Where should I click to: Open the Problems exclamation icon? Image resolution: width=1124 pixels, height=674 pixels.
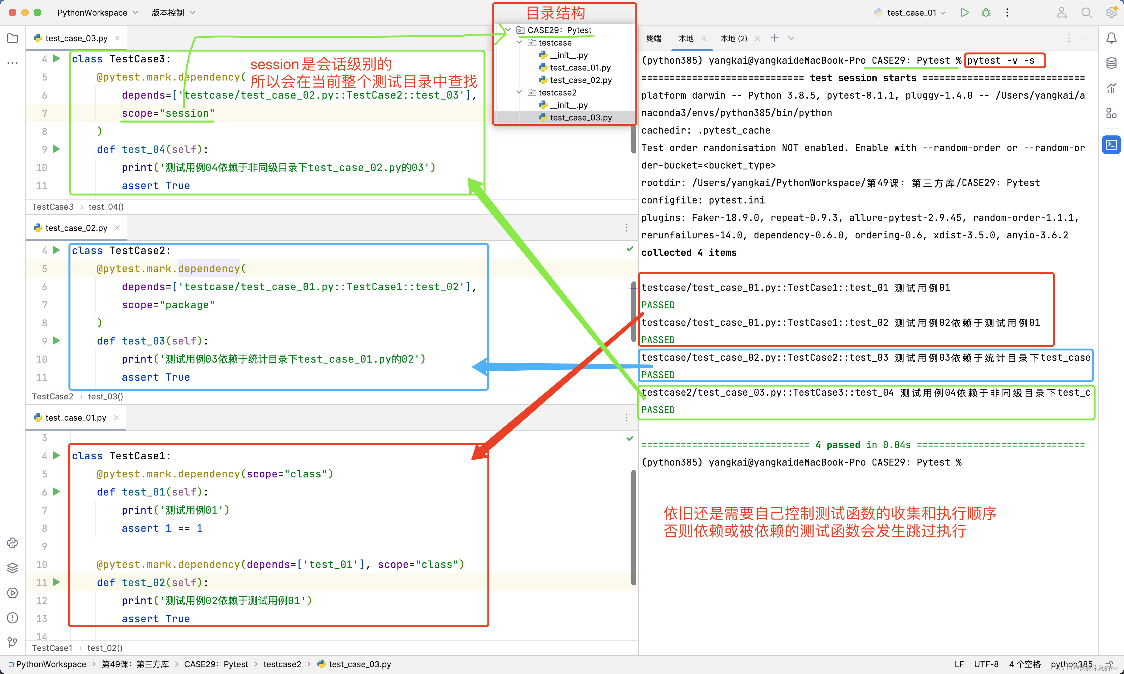pyautogui.click(x=12, y=618)
